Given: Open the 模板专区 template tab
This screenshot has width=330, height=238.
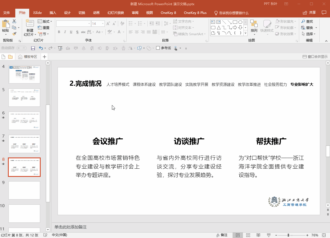Looking at the screenshot, I should pos(28,57).
